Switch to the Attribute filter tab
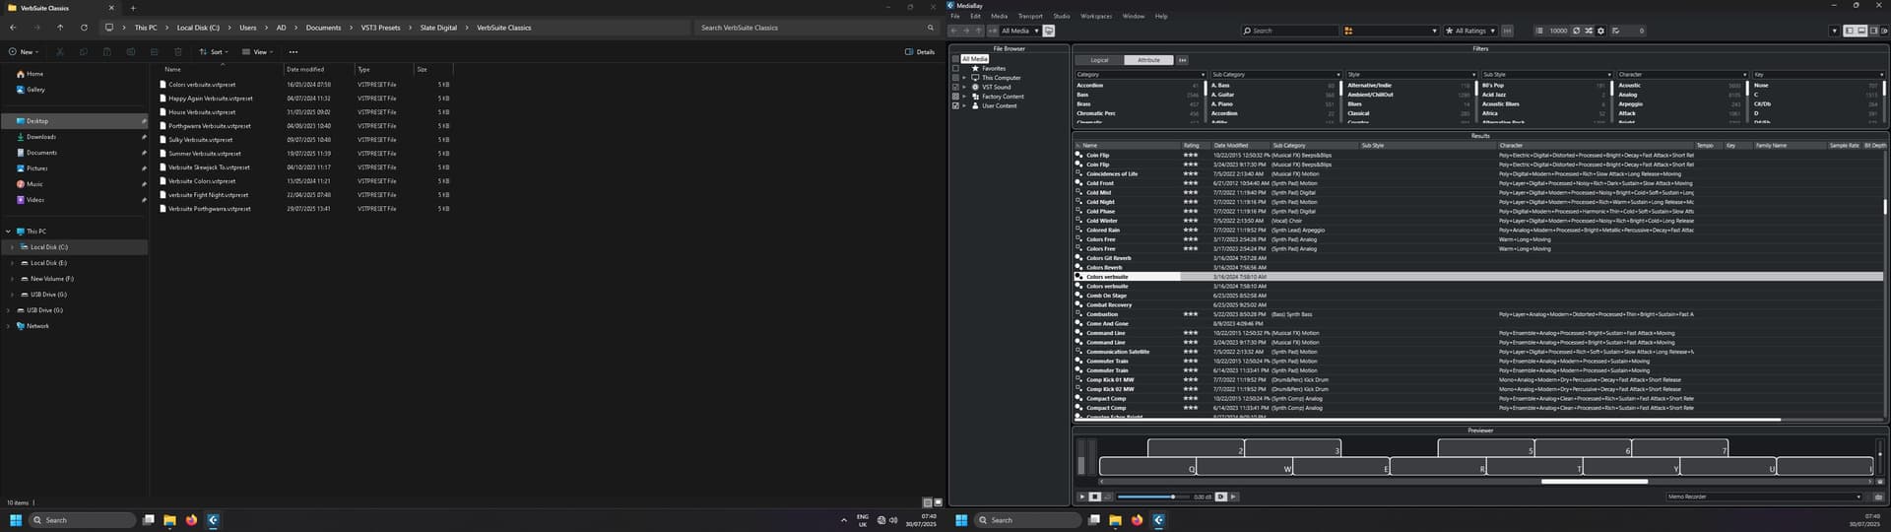This screenshot has height=532, width=1891. pos(1148,60)
